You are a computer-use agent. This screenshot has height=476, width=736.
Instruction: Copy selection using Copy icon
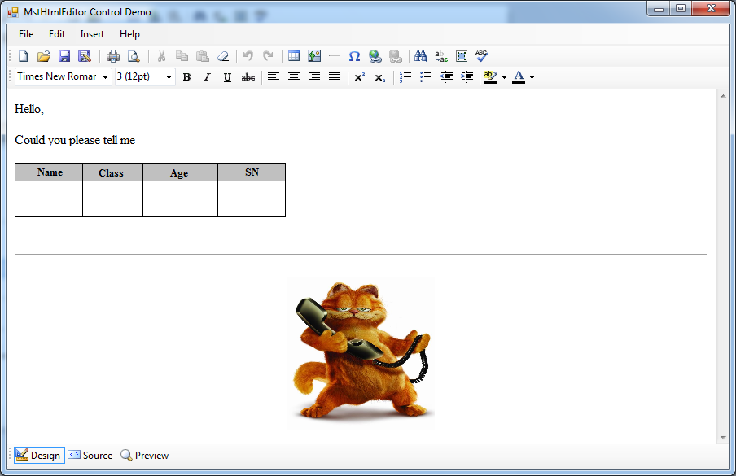pos(182,56)
